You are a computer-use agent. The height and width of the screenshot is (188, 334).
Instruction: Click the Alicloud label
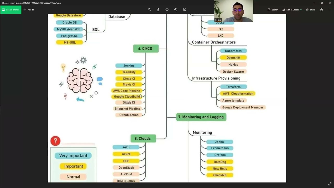[x=126, y=174]
